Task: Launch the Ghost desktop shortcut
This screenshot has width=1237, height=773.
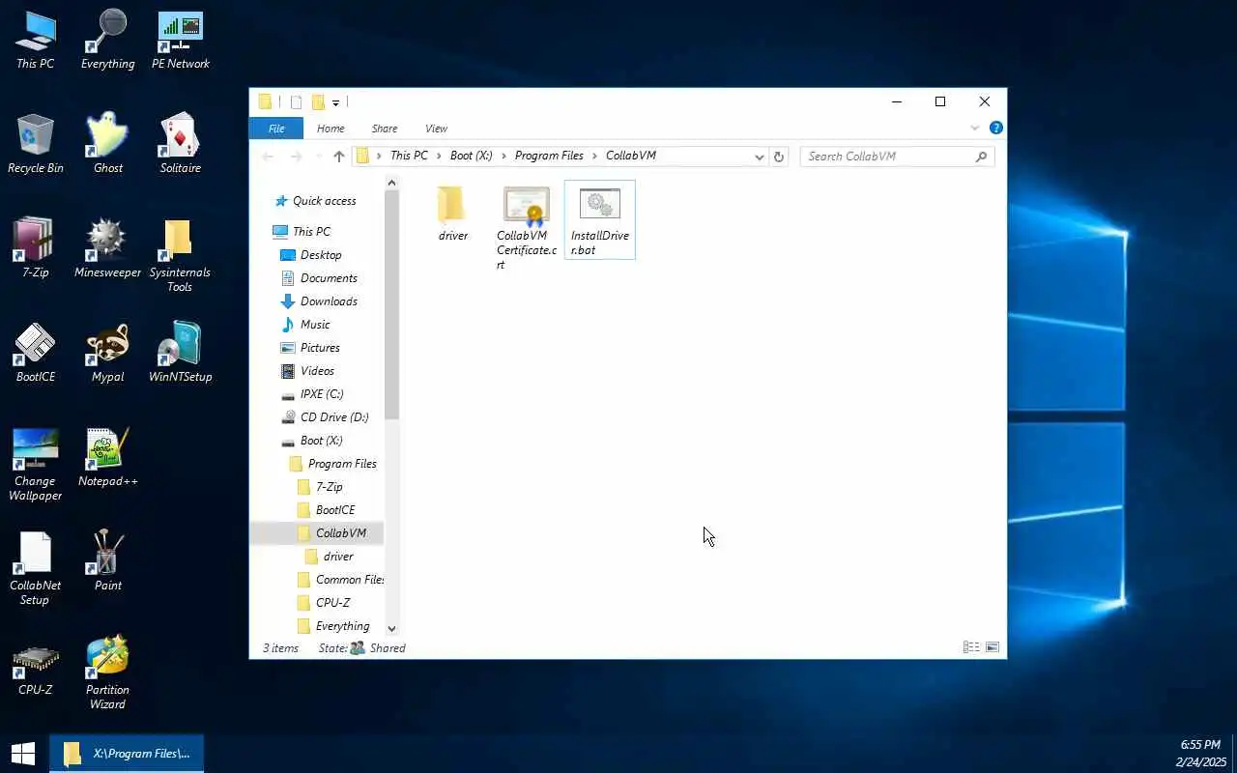Action: click(x=107, y=145)
